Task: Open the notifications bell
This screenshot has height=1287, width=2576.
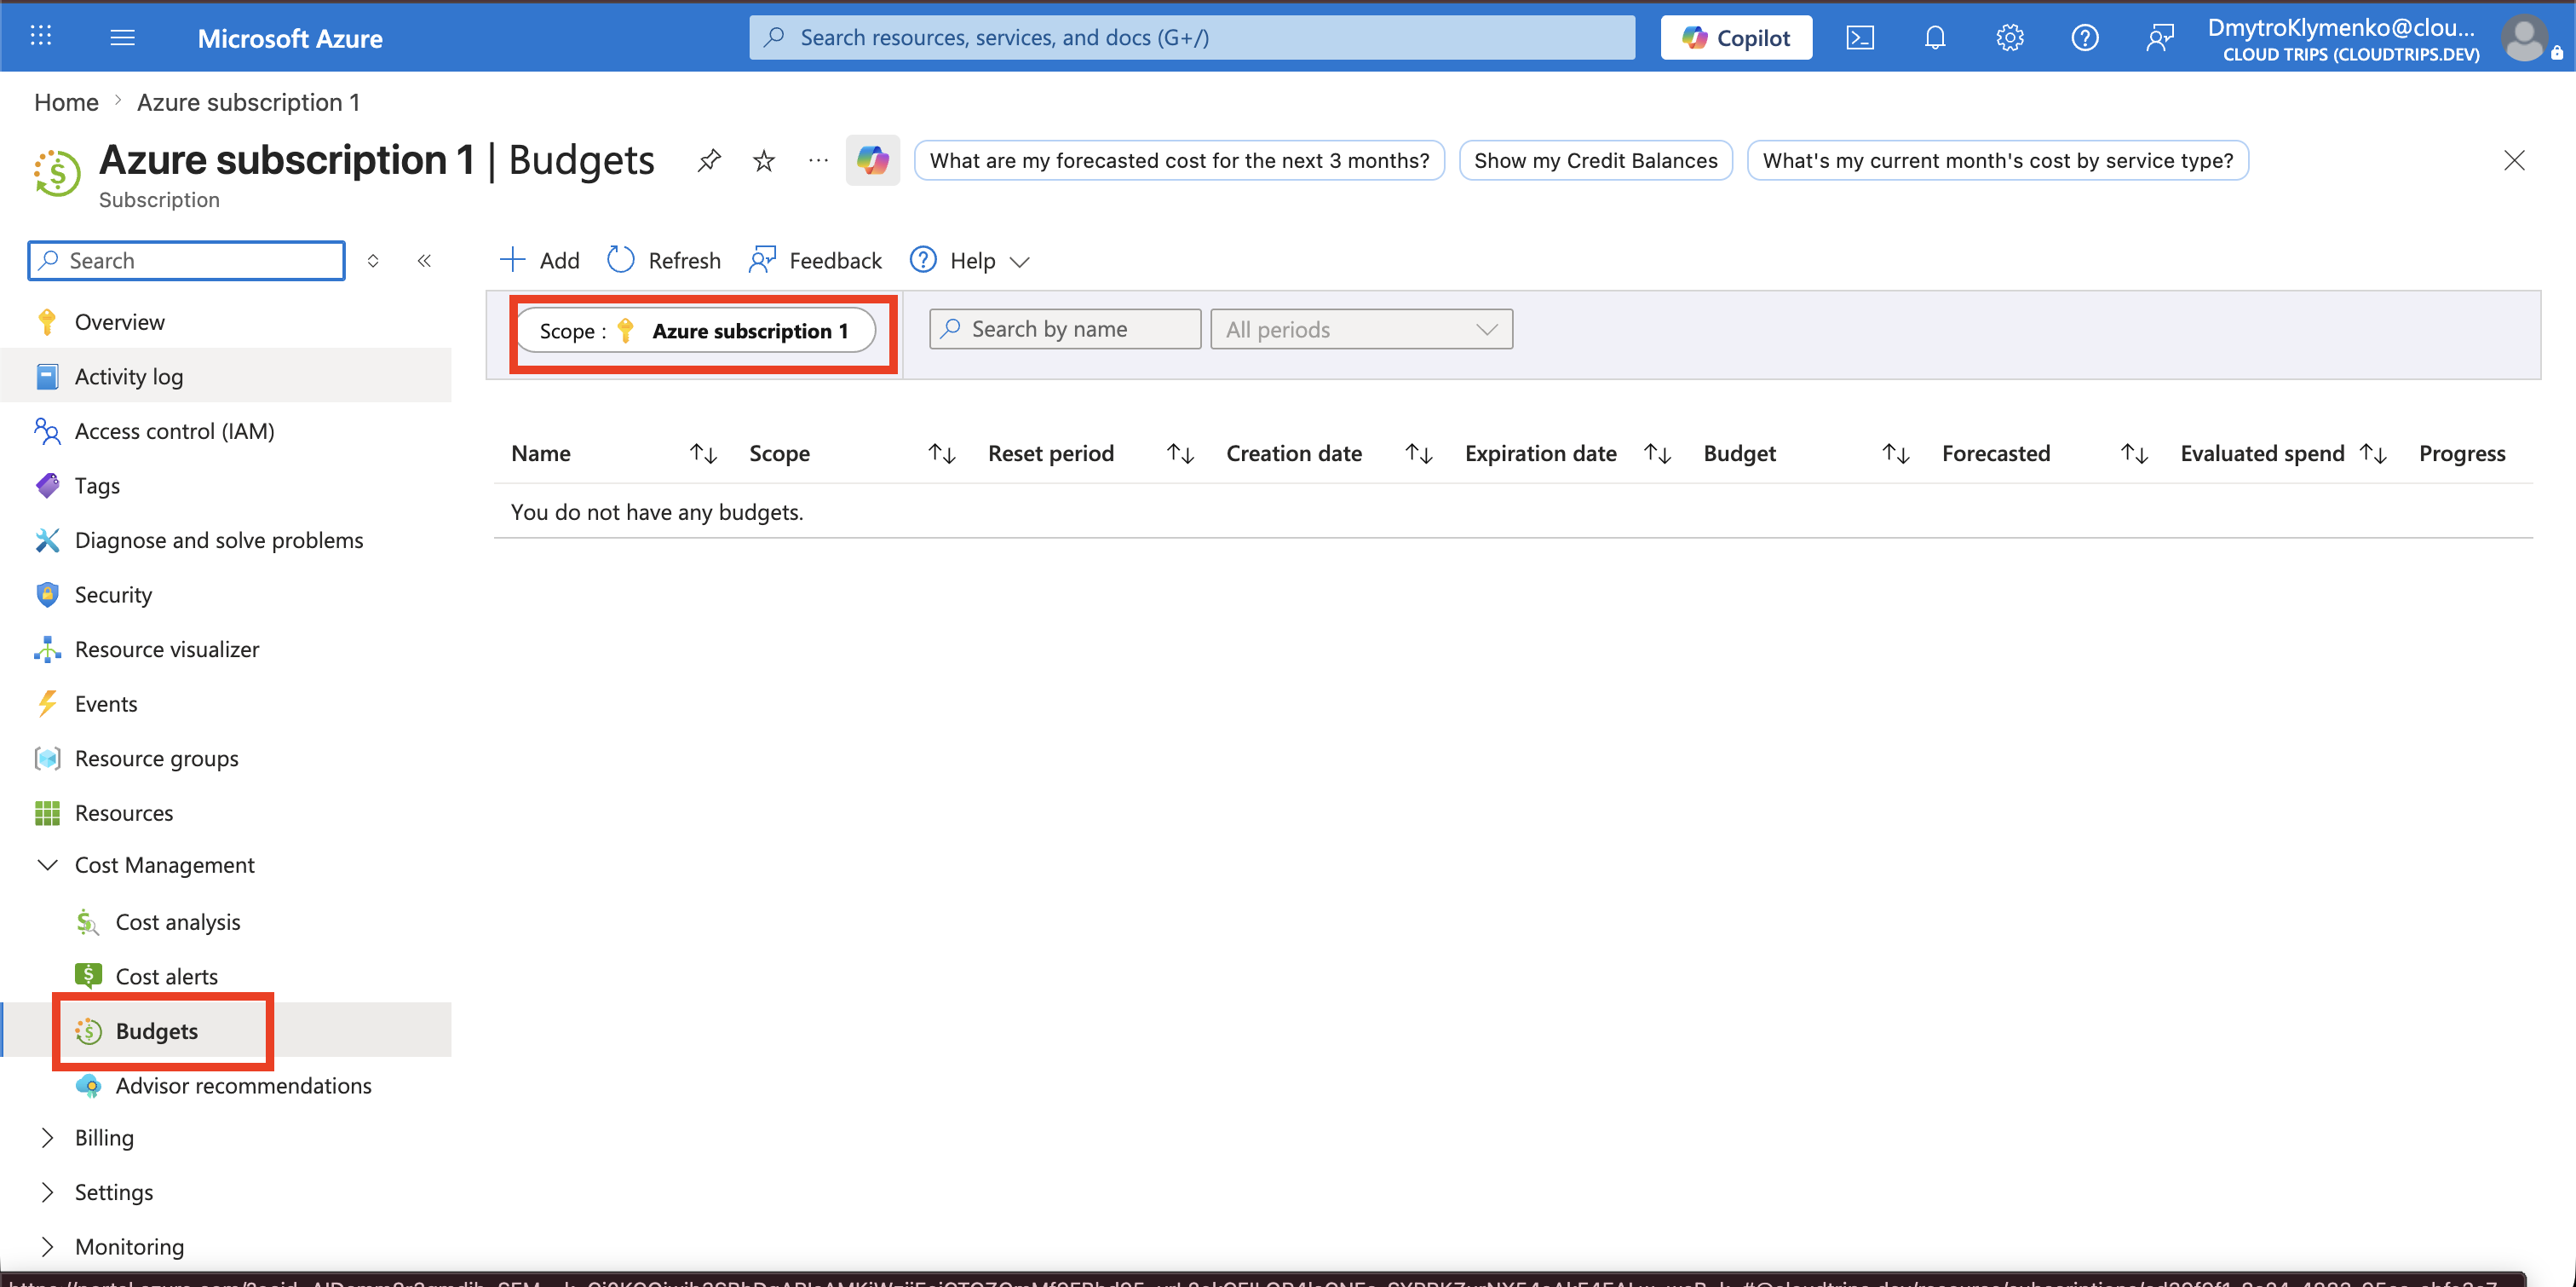Action: [x=1934, y=38]
